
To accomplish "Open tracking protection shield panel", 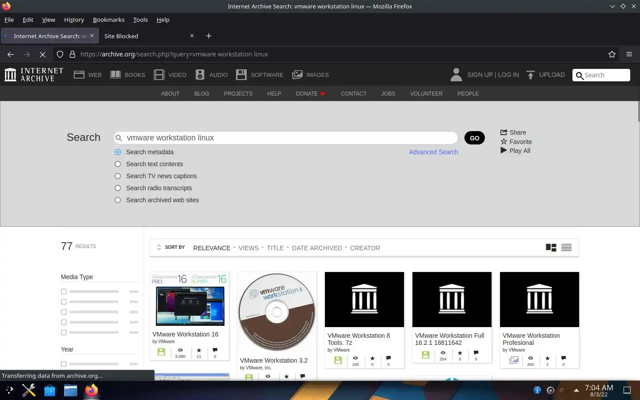I will (60, 54).
